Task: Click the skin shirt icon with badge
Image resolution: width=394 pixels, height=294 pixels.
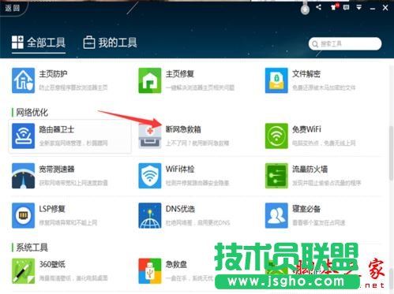Action: point(334,7)
